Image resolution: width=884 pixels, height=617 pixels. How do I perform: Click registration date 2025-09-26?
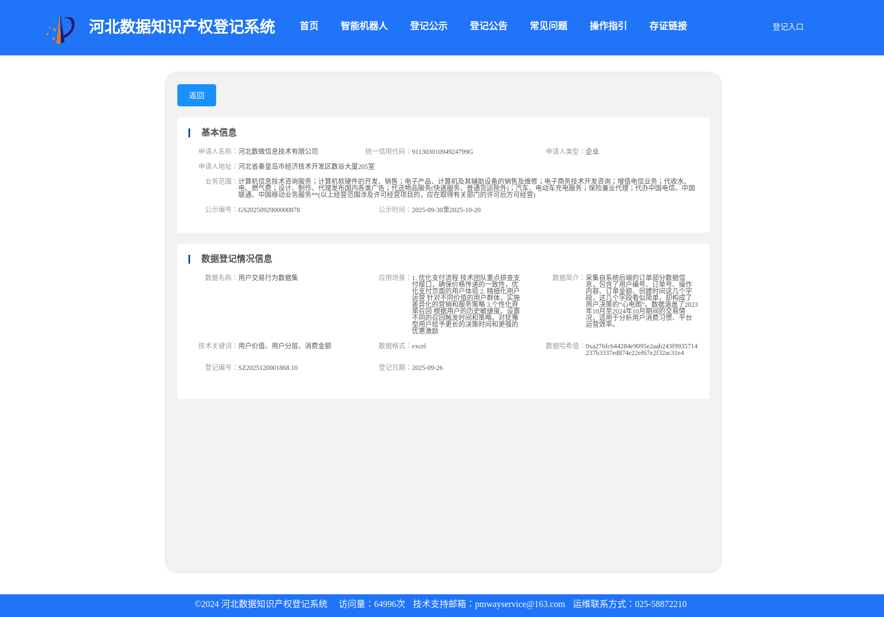427,368
